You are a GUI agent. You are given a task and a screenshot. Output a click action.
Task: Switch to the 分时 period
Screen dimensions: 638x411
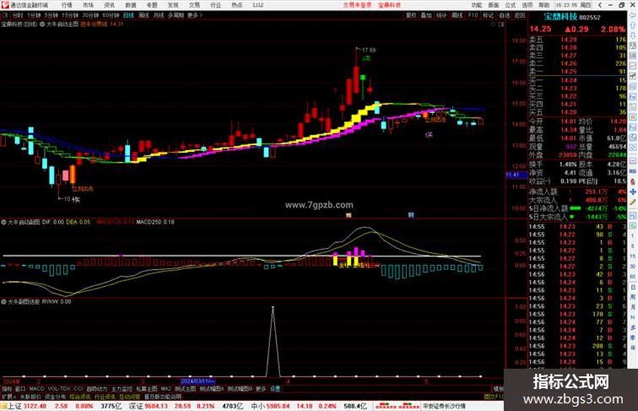click(18, 15)
